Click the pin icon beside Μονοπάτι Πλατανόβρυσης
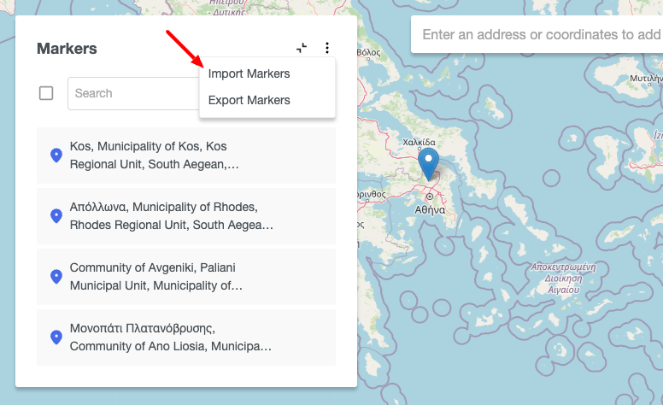Viewport: 663px width, 405px height. 56,337
